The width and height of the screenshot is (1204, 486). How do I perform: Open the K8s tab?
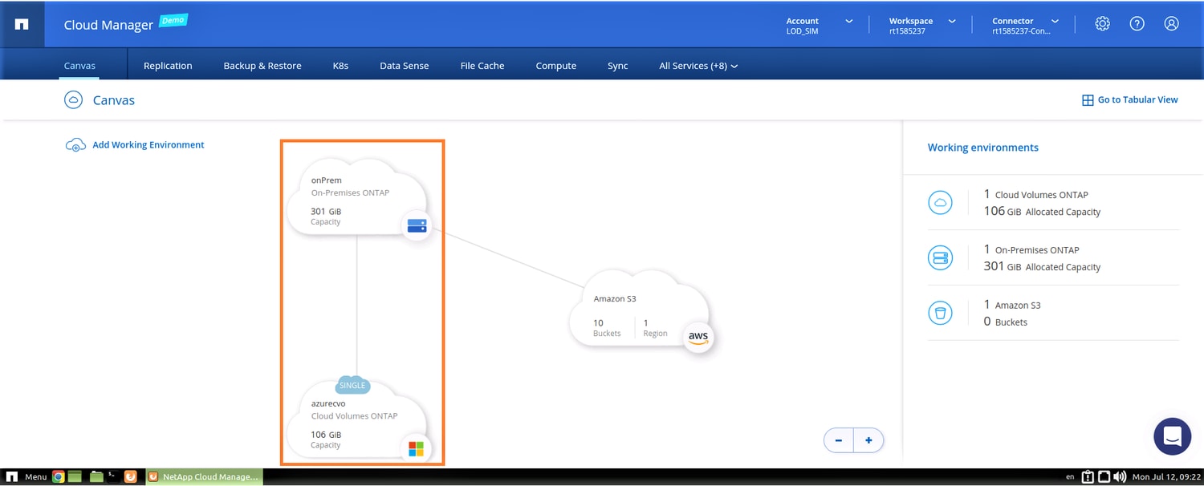[340, 66]
